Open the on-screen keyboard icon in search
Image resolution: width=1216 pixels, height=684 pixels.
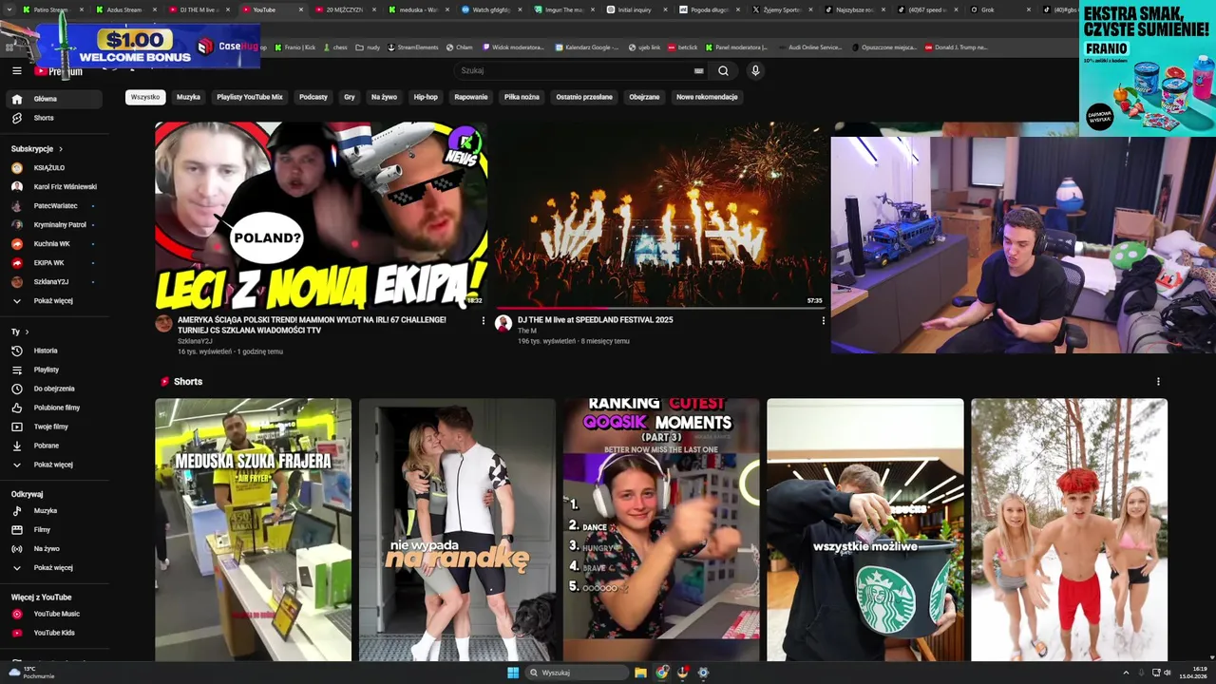coord(698,70)
